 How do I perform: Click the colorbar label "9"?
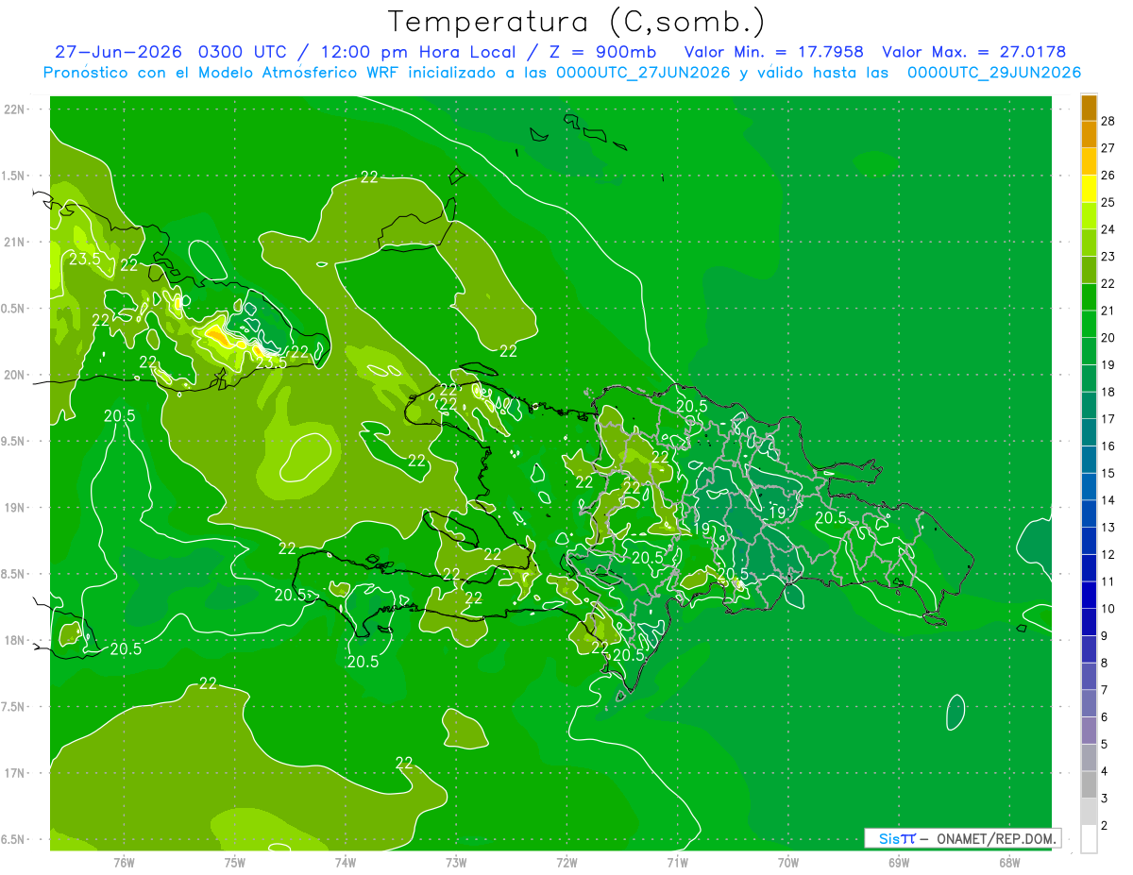click(x=1105, y=636)
